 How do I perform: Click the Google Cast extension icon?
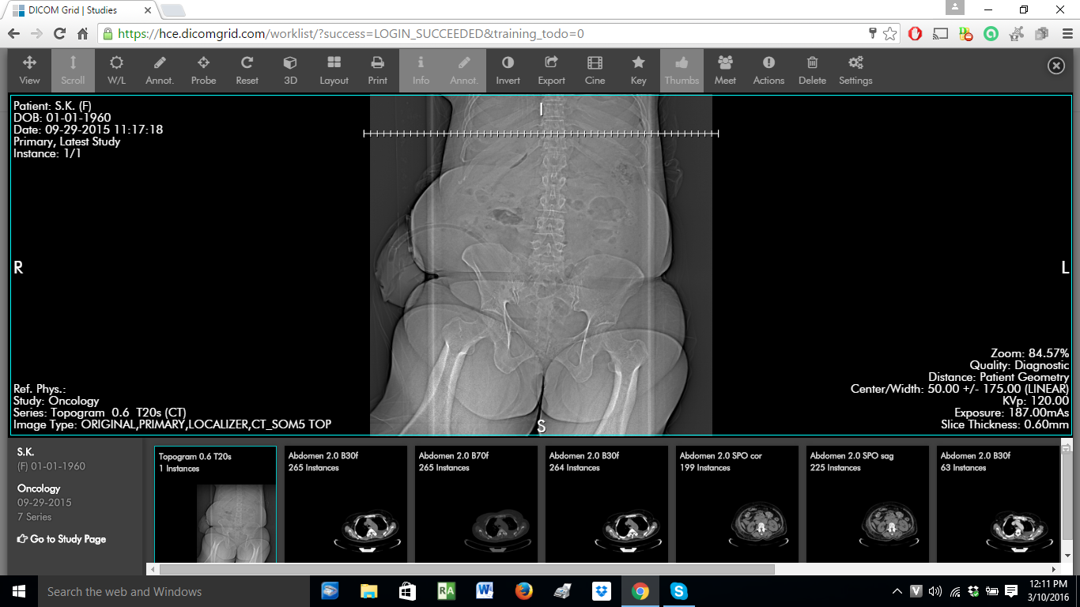[x=941, y=34]
